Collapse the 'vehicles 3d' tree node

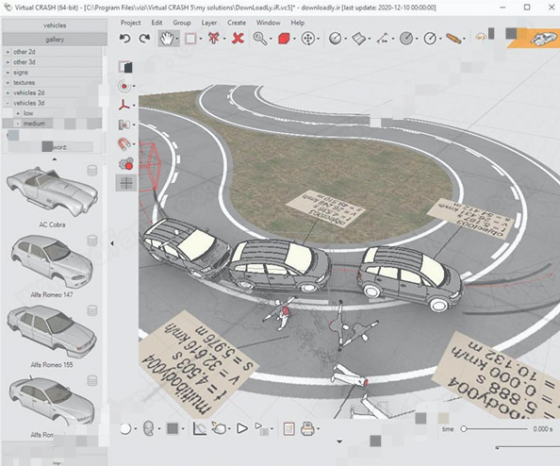tap(8, 103)
